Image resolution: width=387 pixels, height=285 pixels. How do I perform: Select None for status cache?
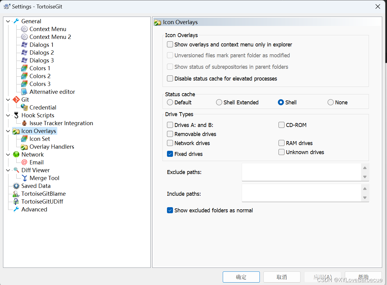click(x=331, y=102)
